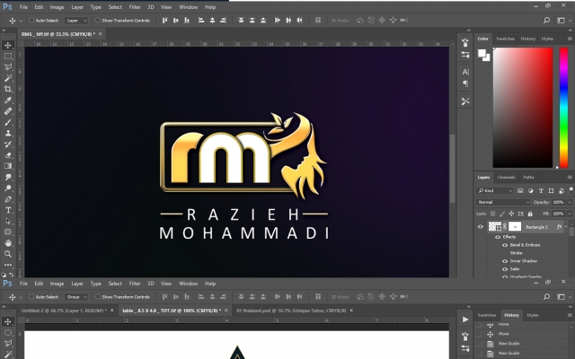Select the Horizontal Type tool
Image resolution: width=575 pixels, height=359 pixels.
click(8, 210)
